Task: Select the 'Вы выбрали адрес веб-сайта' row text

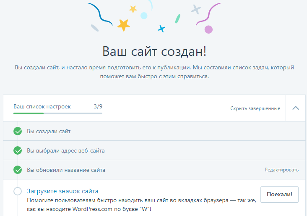Action: click(66, 151)
